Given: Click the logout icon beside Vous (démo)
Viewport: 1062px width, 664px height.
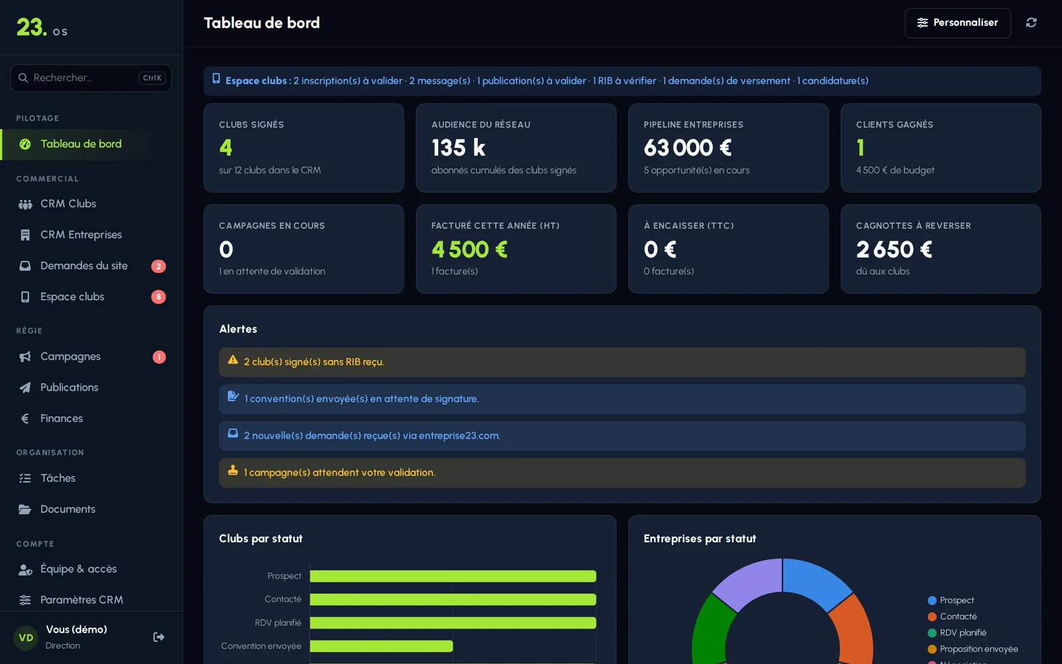Looking at the screenshot, I should coord(159,637).
